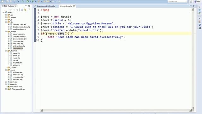Select news.view.php file
The image size is (202, 114).
tap(18, 77)
